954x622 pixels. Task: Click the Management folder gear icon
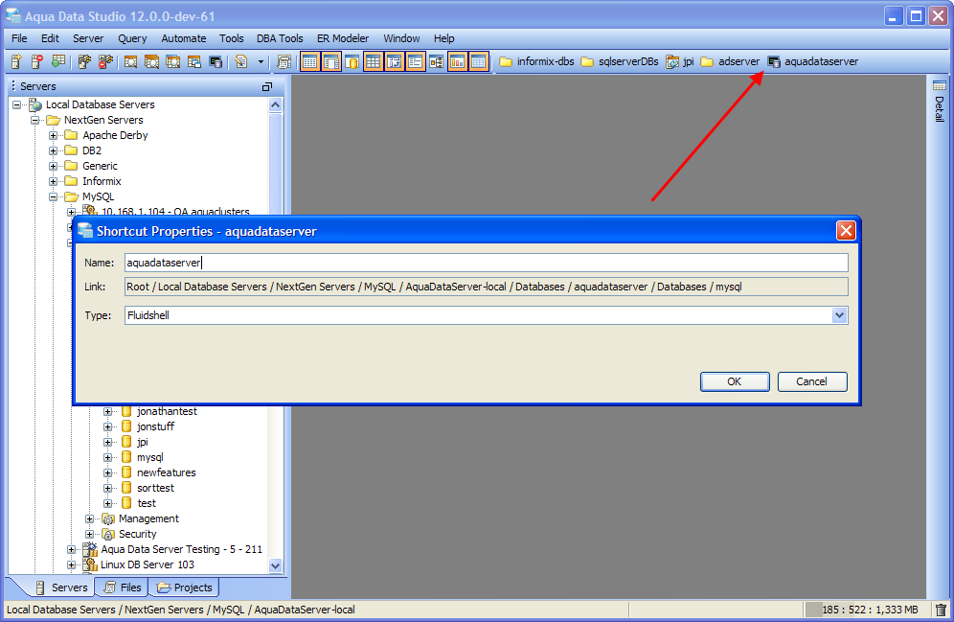pos(108,518)
